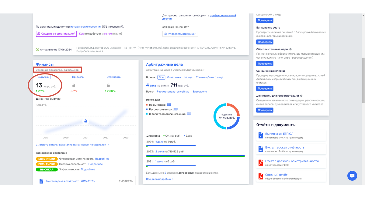Open the Финансы section heading link
Screen dimensions: 365x205
click(x=45, y=64)
